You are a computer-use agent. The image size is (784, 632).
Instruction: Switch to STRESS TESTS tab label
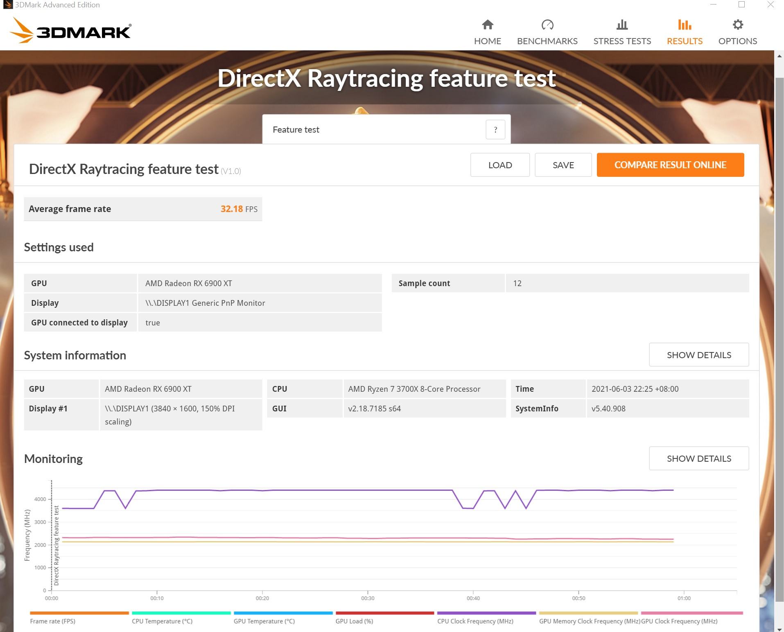tap(622, 41)
